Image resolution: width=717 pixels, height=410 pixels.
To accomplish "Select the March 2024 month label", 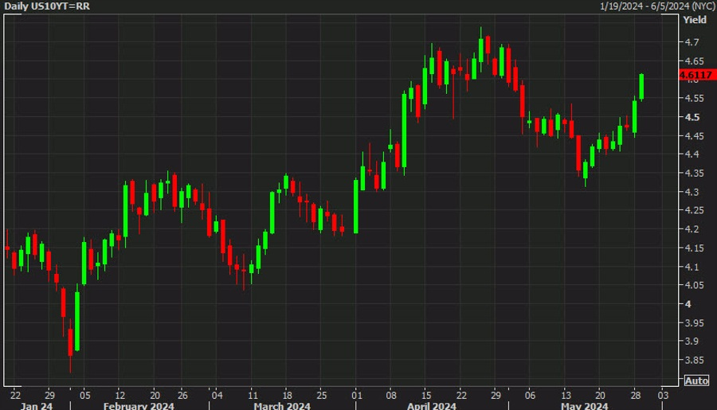I will (x=282, y=406).
